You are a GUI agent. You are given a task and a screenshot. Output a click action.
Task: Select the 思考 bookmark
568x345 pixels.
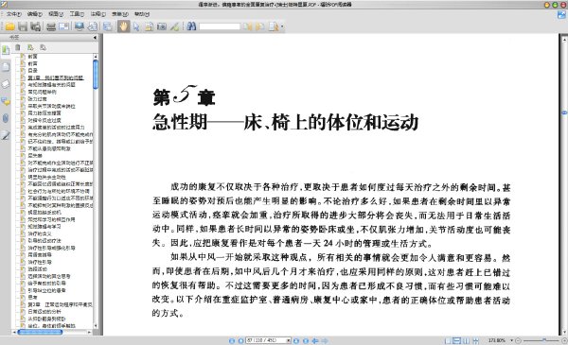(x=32, y=297)
